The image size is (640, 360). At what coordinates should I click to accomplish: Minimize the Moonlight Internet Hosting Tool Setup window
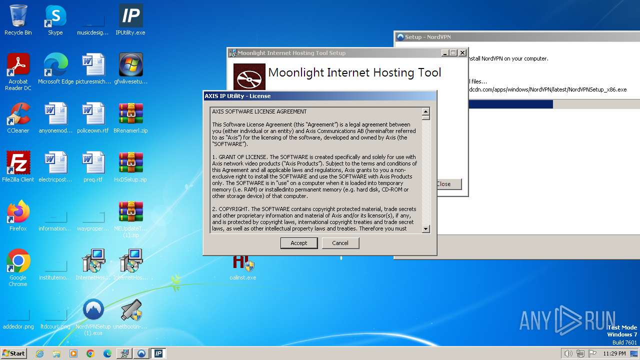pos(445,53)
